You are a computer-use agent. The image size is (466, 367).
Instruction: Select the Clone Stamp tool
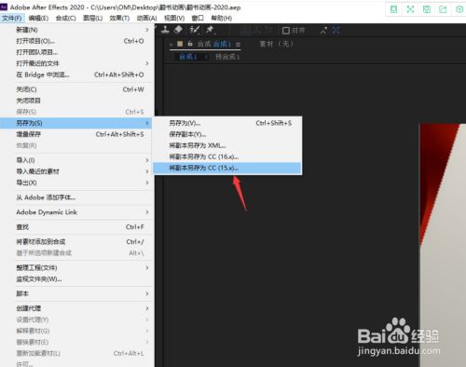[x=165, y=30]
